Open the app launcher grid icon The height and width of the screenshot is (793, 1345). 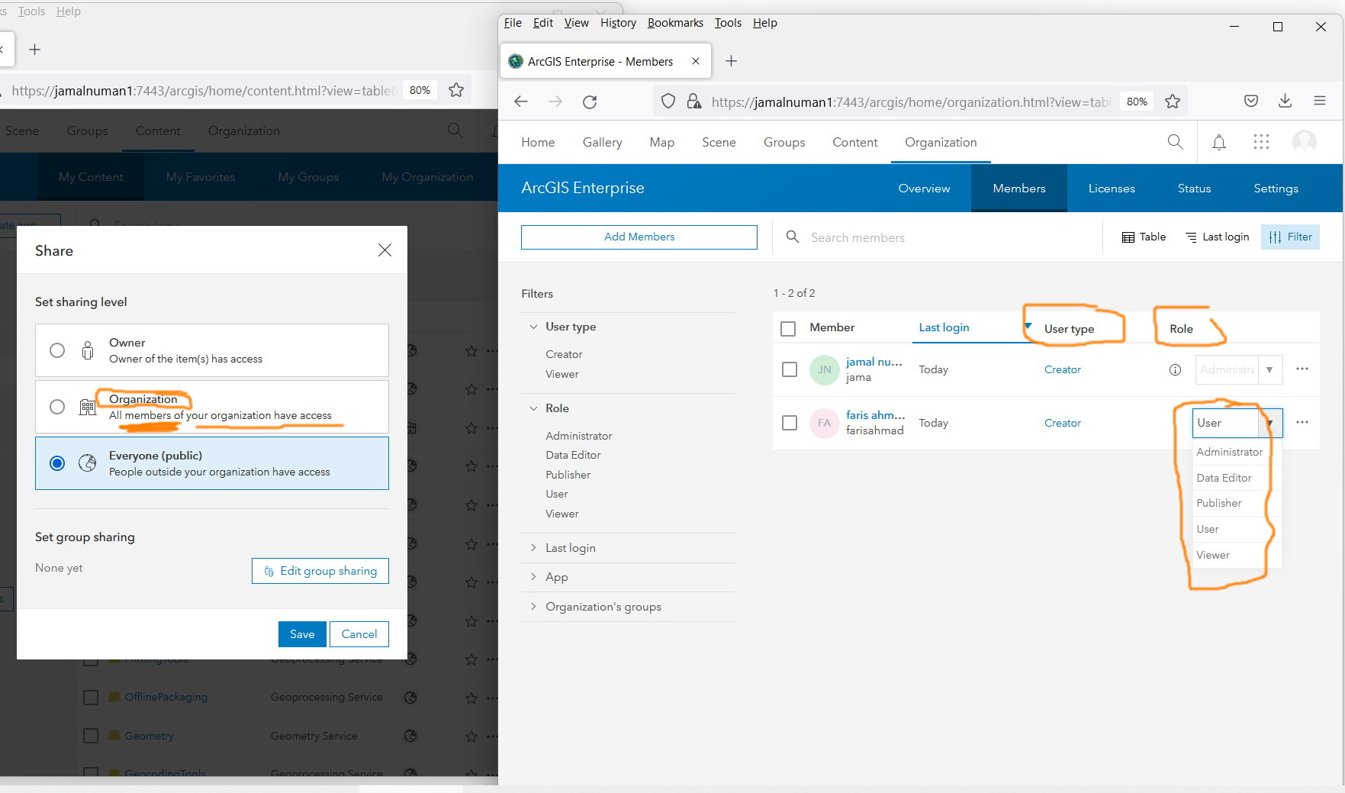[1261, 142]
